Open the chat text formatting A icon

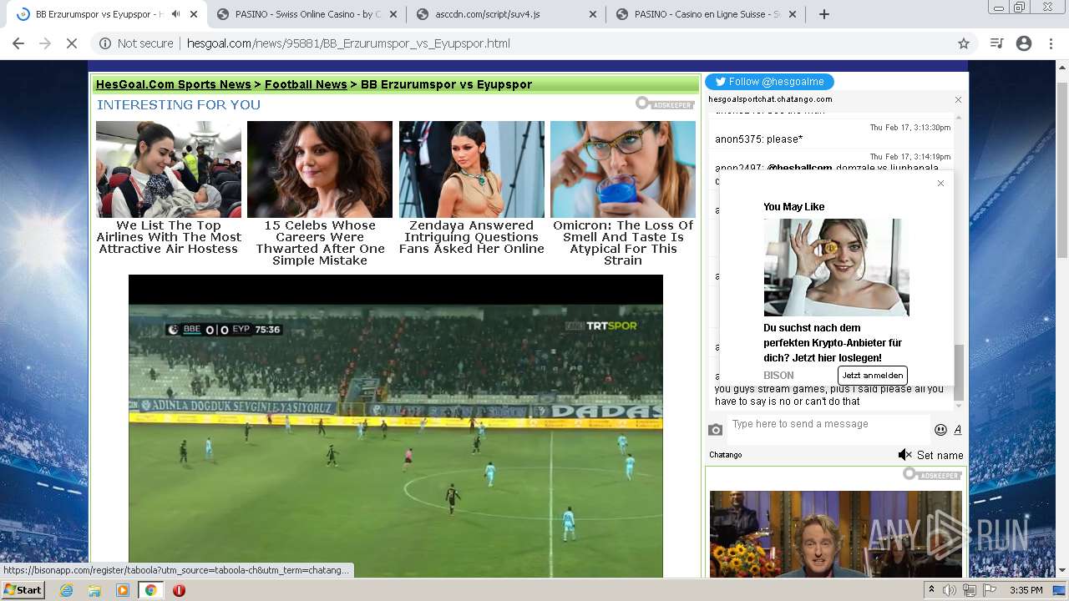[958, 430]
